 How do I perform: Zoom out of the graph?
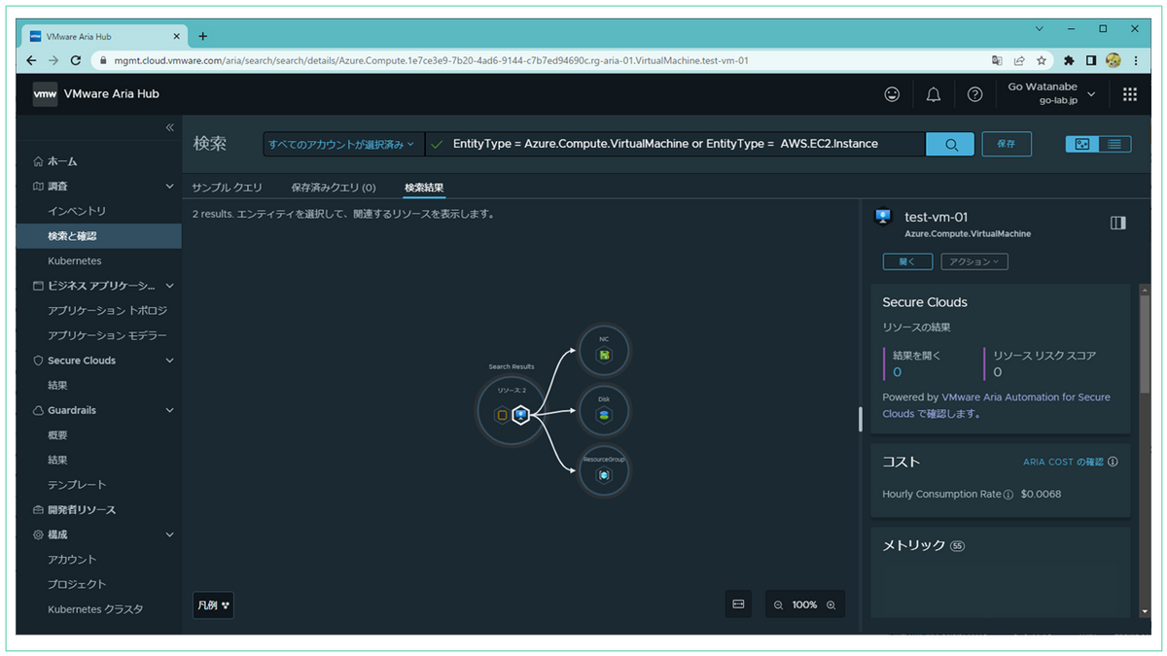pos(778,604)
